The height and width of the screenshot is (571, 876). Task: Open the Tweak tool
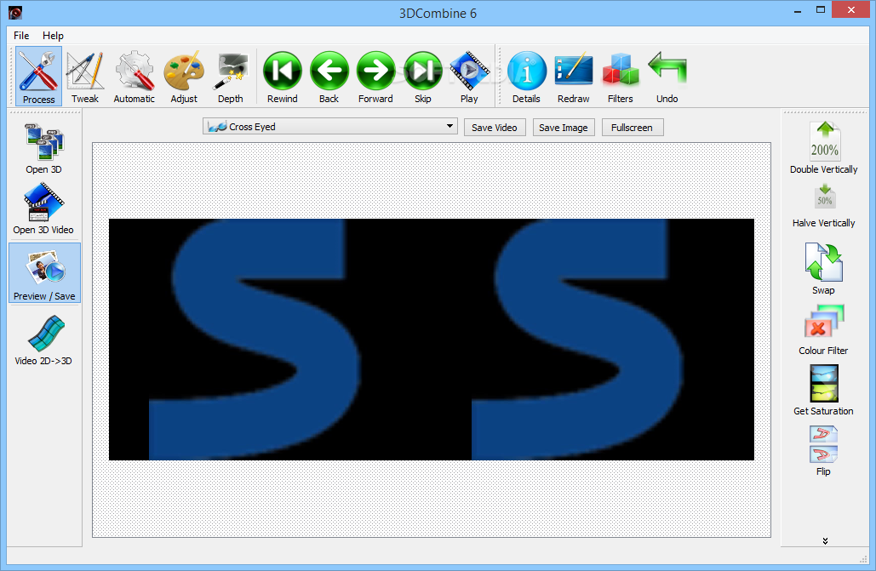pyautogui.click(x=85, y=77)
